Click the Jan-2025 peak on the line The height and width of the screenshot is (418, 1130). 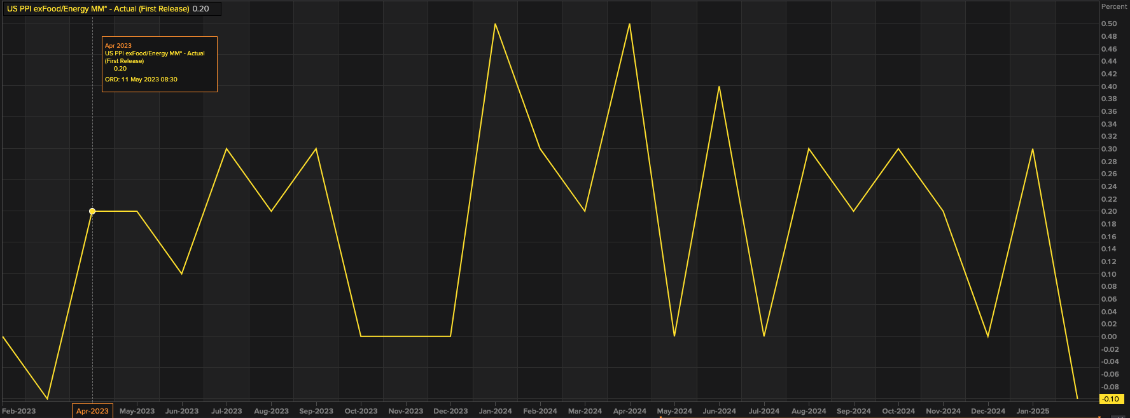1032,150
